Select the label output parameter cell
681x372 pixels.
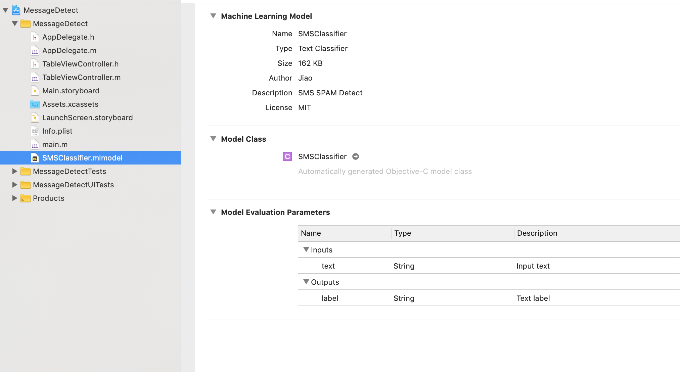[330, 298]
